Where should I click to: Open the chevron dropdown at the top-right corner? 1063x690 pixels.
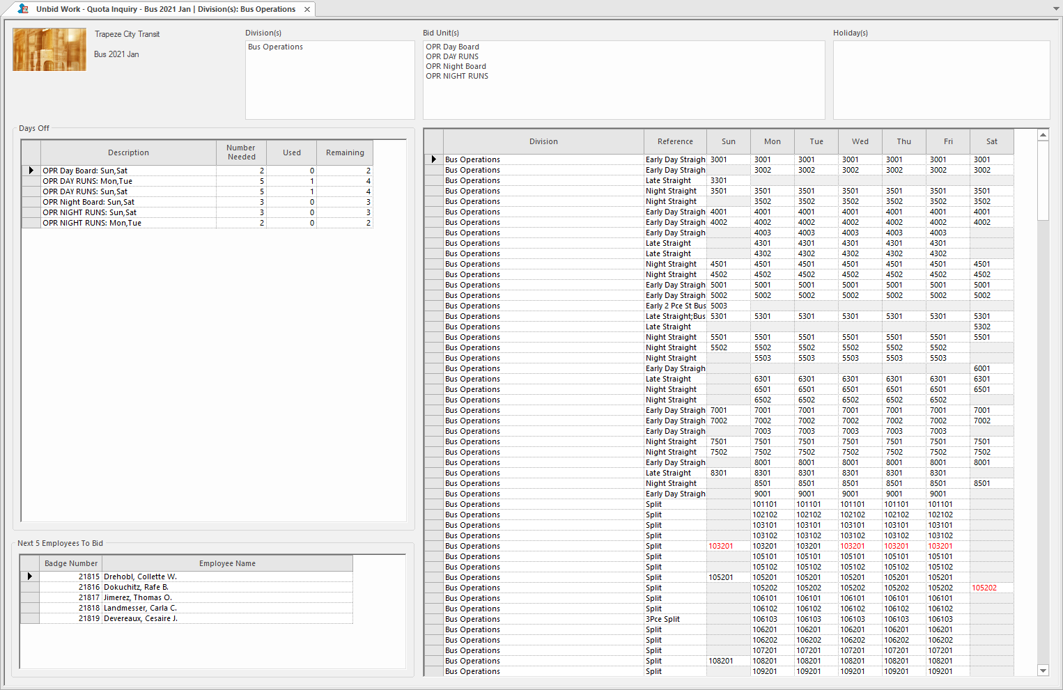point(1055,10)
